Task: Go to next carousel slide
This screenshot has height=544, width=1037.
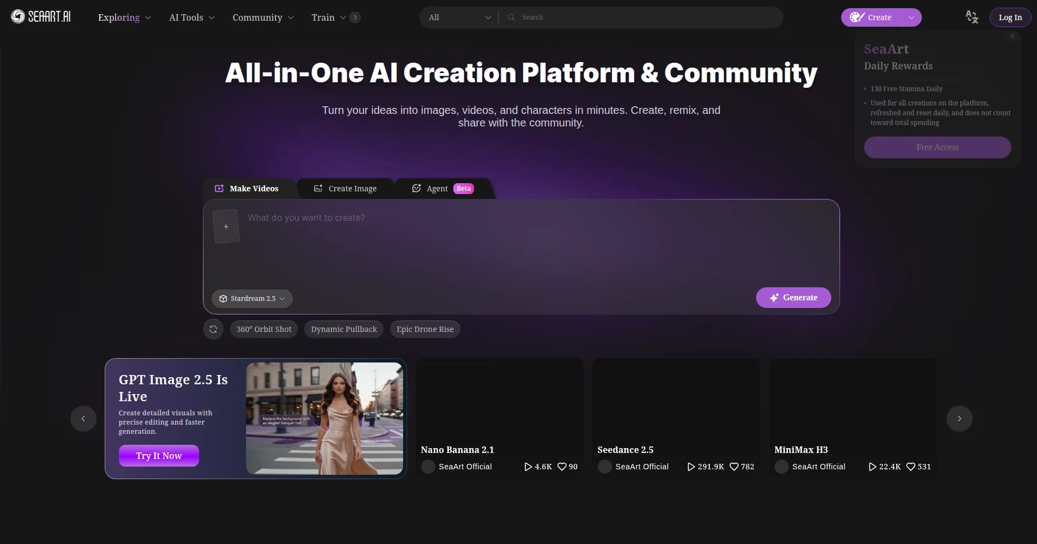Action: (x=960, y=419)
